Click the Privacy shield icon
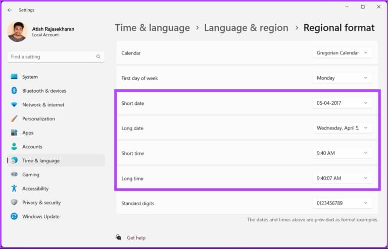Screen dimensions: 388x249 [14, 202]
